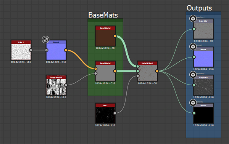This screenshot has width=229, height=144.
Task: Select the Dirt 2 node thumbnail
Action: [105, 115]
